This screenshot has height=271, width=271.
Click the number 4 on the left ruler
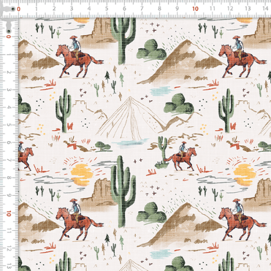[x=9, y=107]
